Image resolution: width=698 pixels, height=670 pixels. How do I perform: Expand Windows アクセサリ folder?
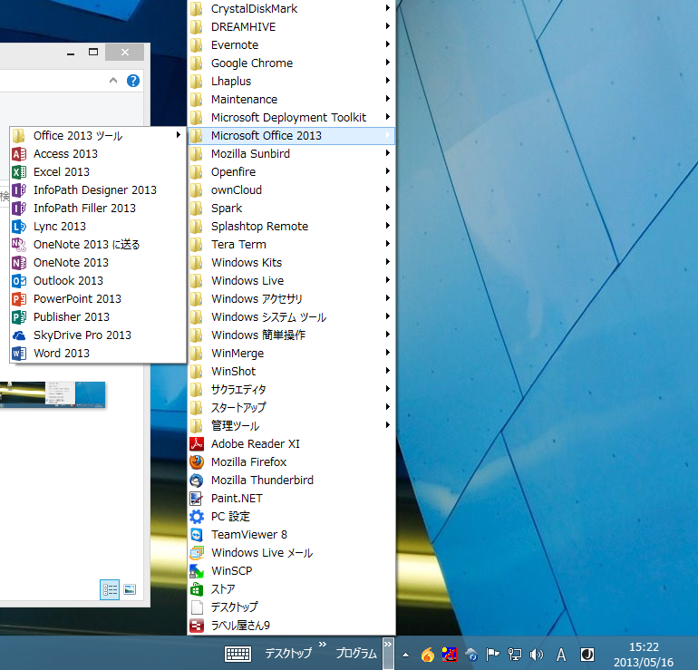click(292, 298)
